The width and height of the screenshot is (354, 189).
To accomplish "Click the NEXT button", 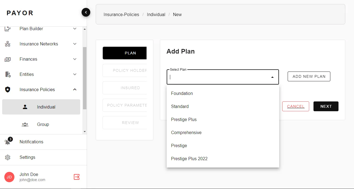I will [326, 106].
